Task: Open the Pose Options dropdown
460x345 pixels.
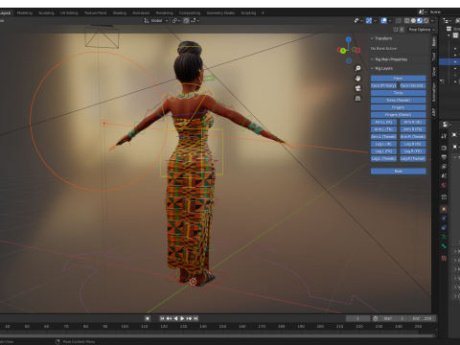Action: click(422, 30)
